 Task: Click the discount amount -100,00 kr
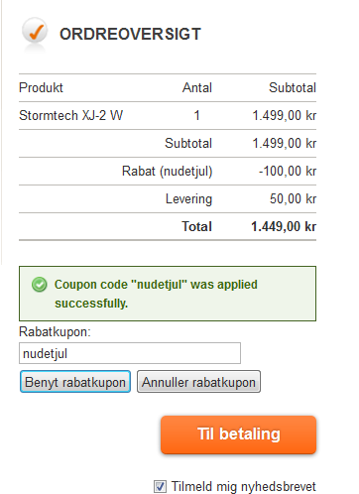pyautogui.click(x=288, y=171)
